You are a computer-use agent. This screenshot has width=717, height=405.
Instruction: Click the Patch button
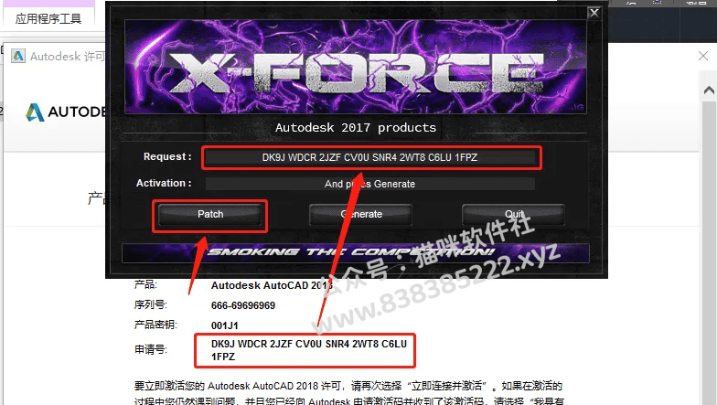coord(210,214)
